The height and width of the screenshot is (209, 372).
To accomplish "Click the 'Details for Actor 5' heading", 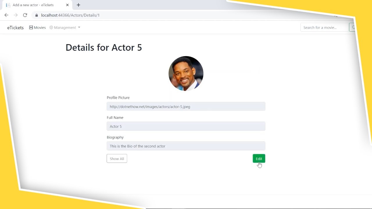I will click(104, 47).
